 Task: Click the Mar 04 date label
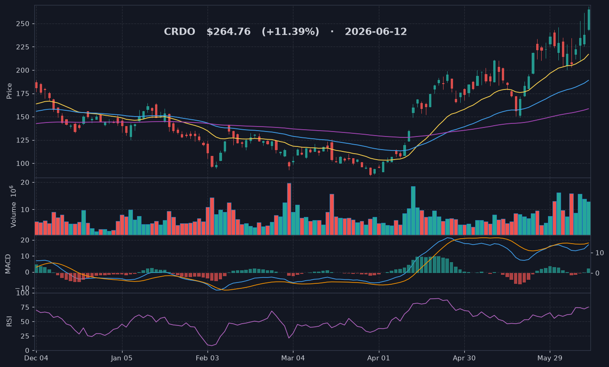point(293,358)
